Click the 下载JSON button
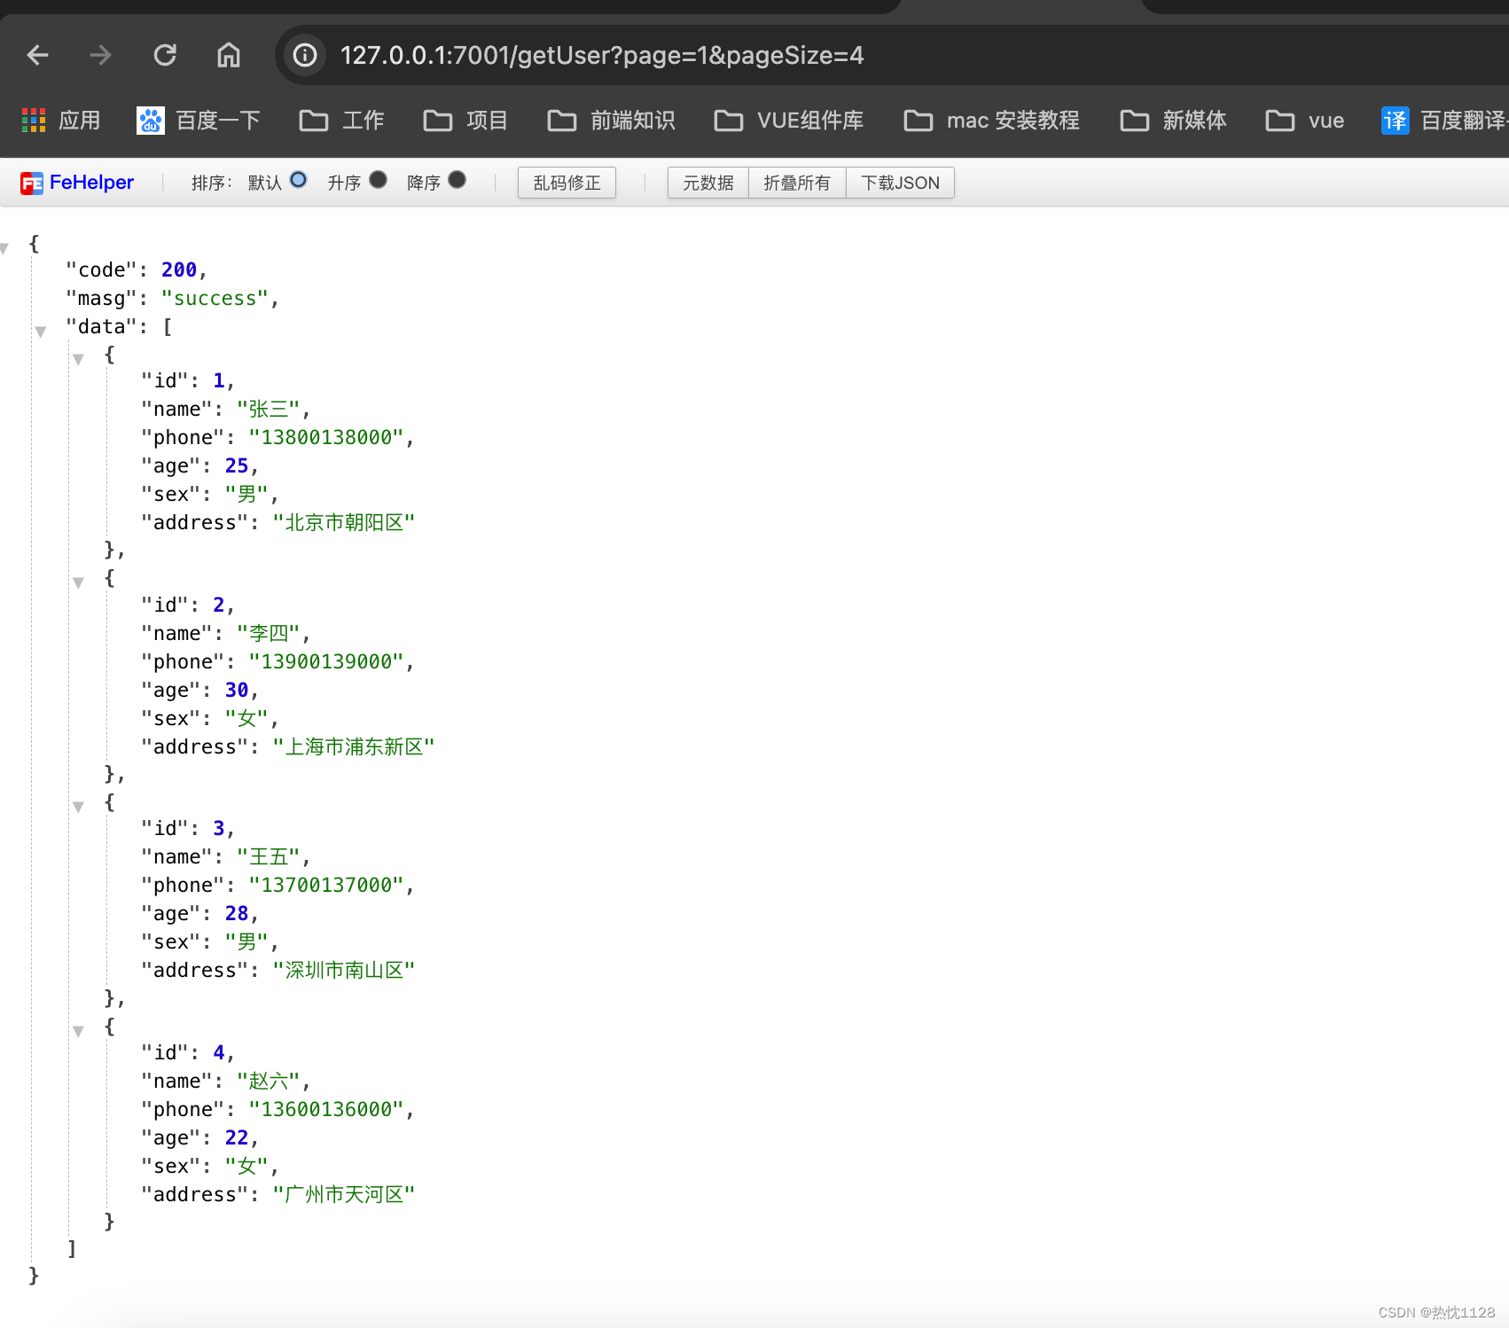This screenshot has width=1509, height=1328. 900,183
